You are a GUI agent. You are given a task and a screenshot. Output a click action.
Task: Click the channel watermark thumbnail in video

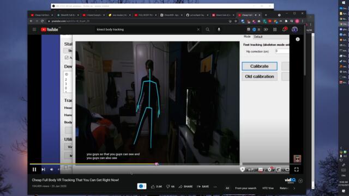tap(297, 159)
